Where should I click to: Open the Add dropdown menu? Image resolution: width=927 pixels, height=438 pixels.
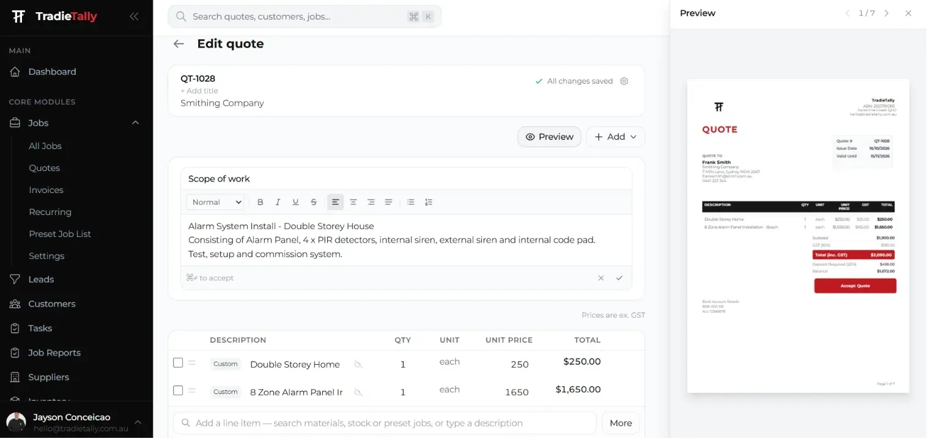[x=615, y=137]
